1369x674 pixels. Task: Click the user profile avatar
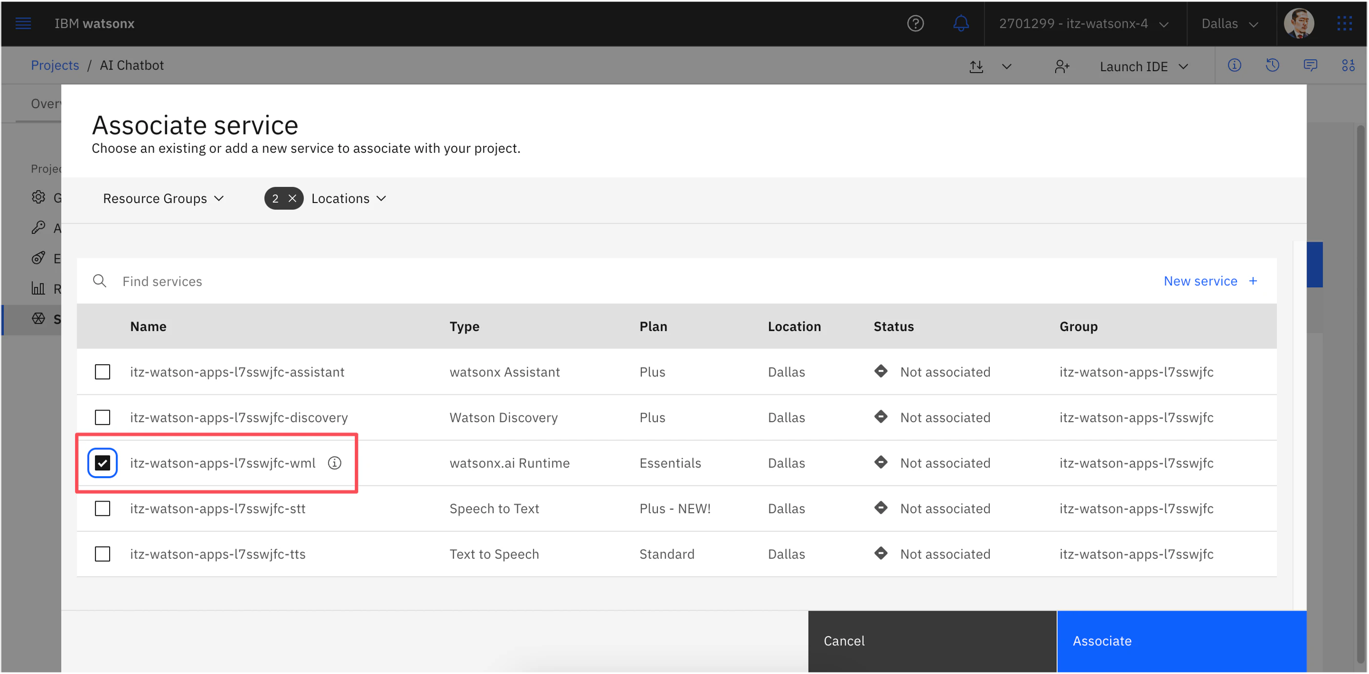pos(1299,23)
